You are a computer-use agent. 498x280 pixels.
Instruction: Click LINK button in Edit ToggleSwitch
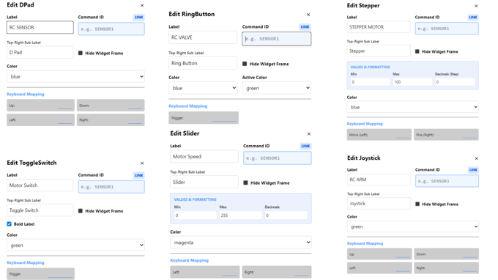[x=139, y=175]
